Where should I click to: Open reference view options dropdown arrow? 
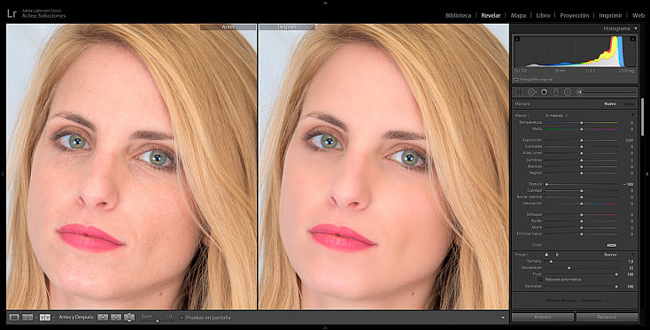coord(35,318)
